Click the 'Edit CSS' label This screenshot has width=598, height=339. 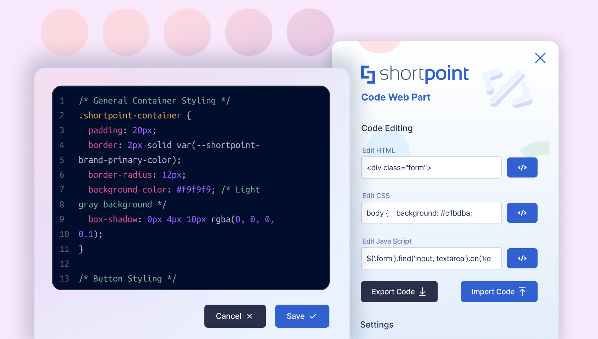click(376, 196)
